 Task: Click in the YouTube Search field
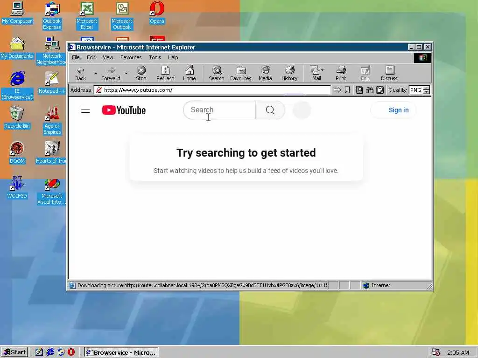(x=219, y=110)
